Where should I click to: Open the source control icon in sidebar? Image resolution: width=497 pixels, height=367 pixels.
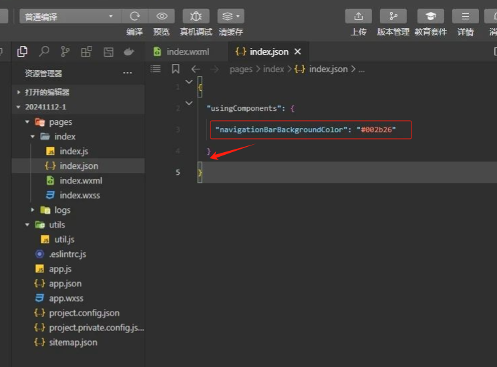65,51
